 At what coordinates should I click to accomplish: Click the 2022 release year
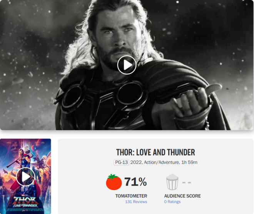(136, 162)
